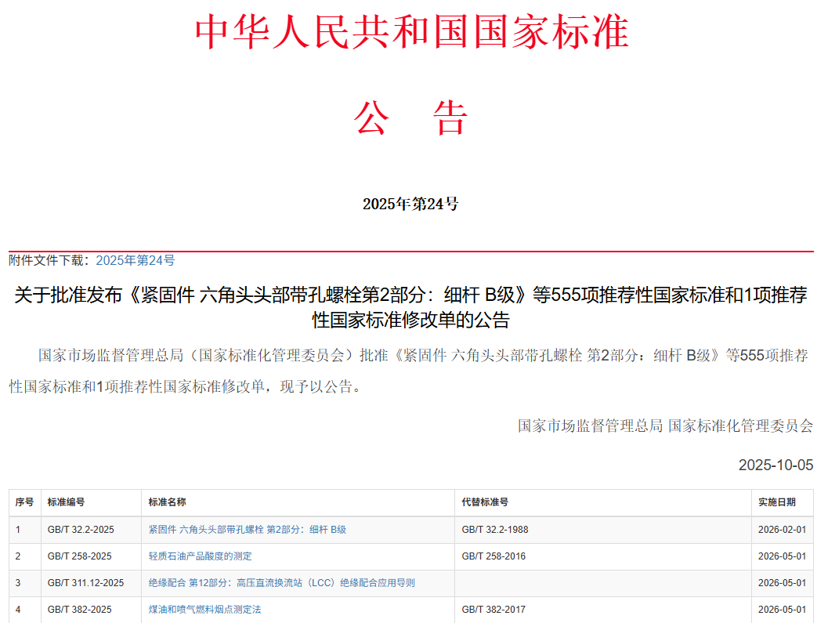
Task: Open the 煤油和喷气燃料烟点测定法 standard link
Action: tap(204, 609)
